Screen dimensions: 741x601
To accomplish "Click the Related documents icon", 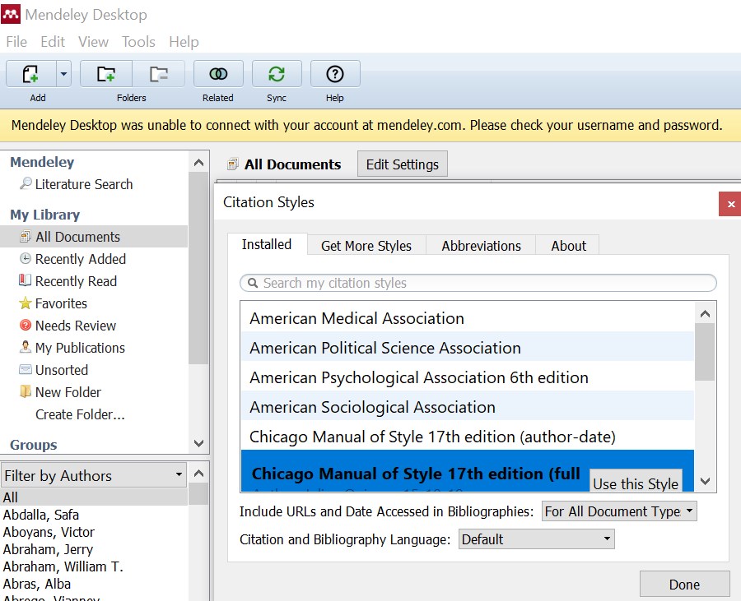I will tap(218, 74).
